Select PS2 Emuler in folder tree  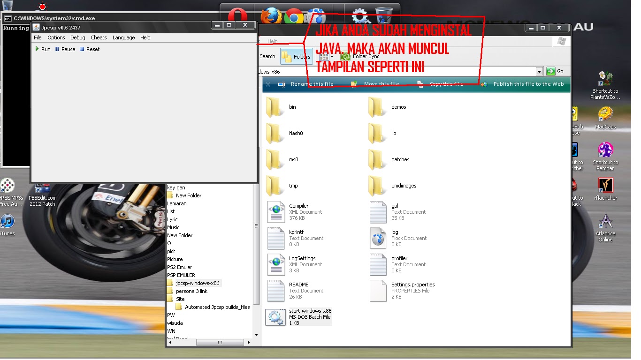click(180, 267)
